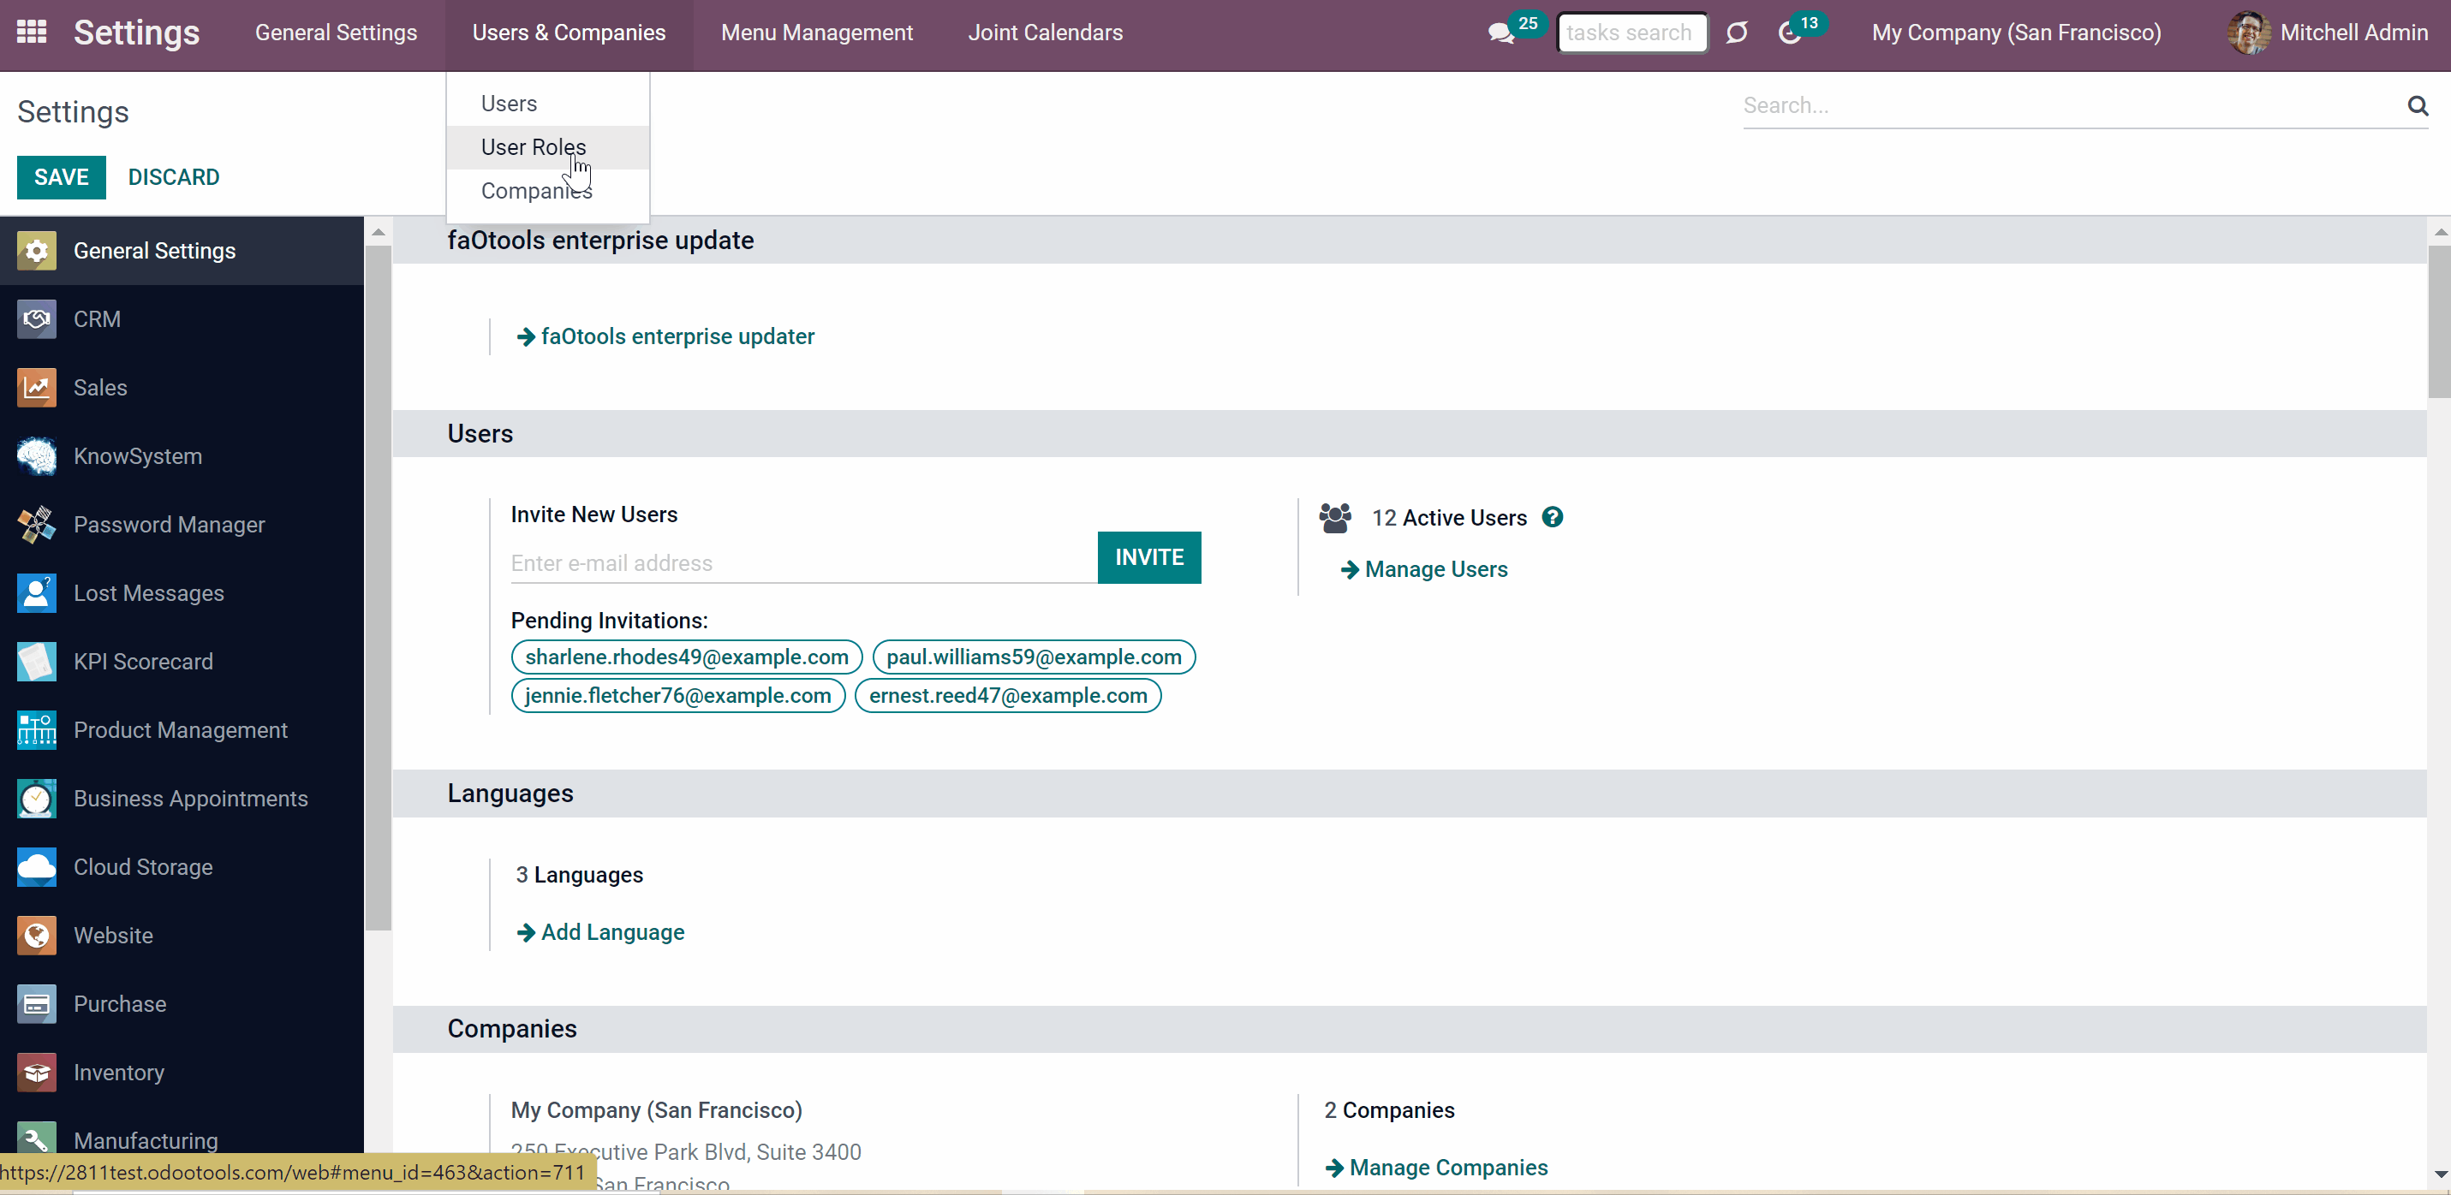Screen dimensions: 2451x1195
Task: Click the SAVE button
Action: 61,178
